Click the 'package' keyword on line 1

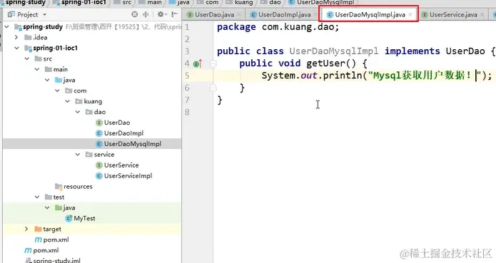click(236, 27)
